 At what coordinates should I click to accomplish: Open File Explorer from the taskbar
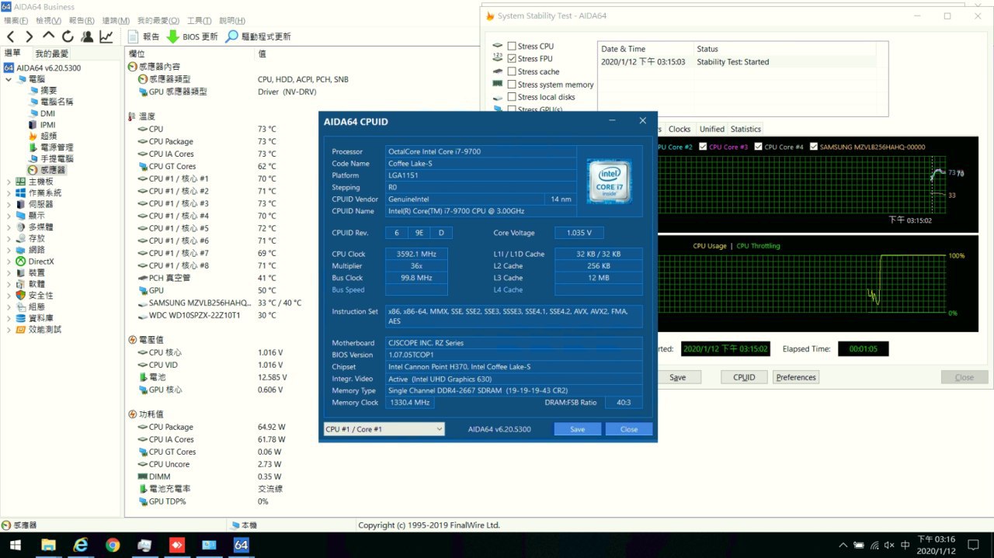[48, 545]
